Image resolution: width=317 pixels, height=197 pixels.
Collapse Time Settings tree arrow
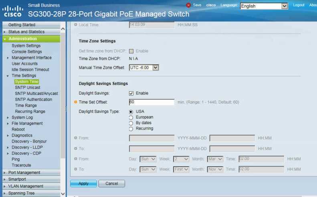[x=8, y=76]
